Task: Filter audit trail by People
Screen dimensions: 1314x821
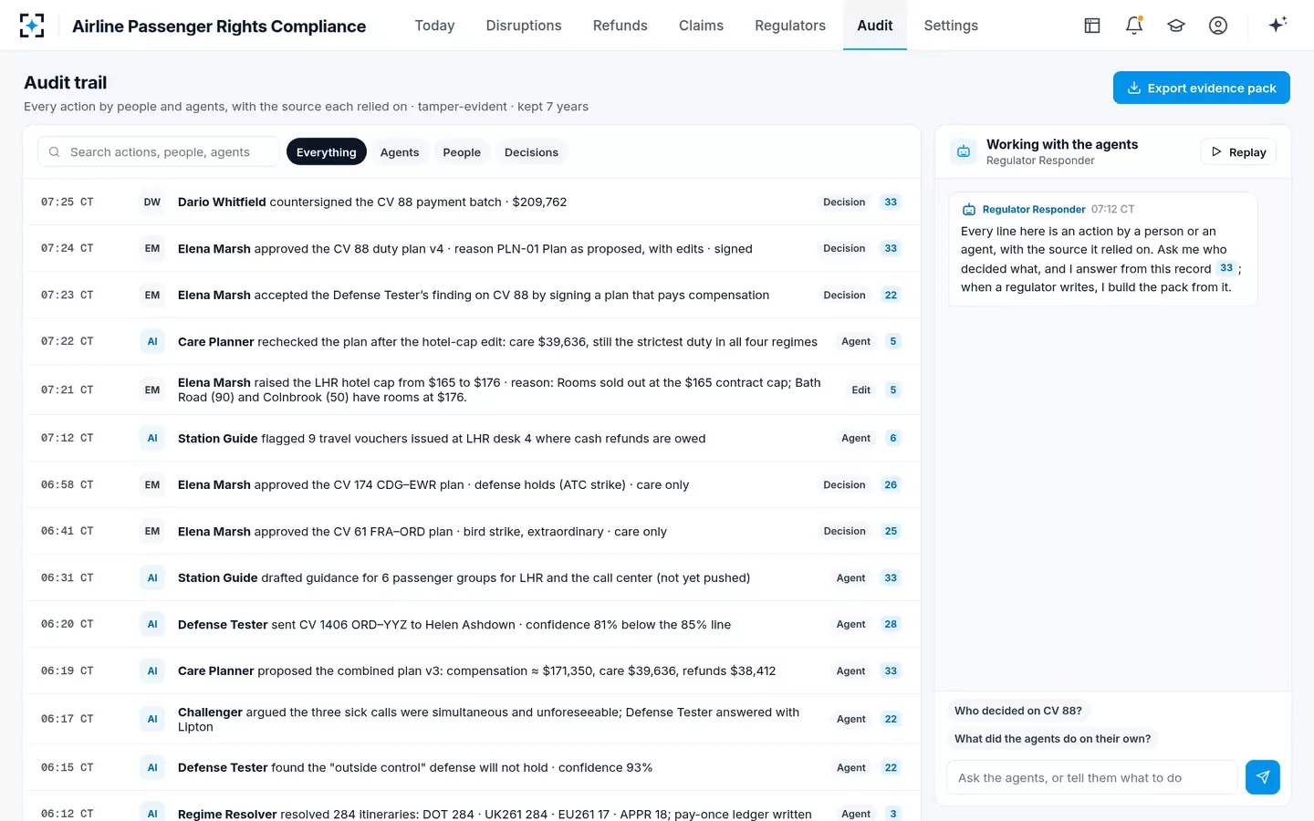Action: (x=462, y=152)
